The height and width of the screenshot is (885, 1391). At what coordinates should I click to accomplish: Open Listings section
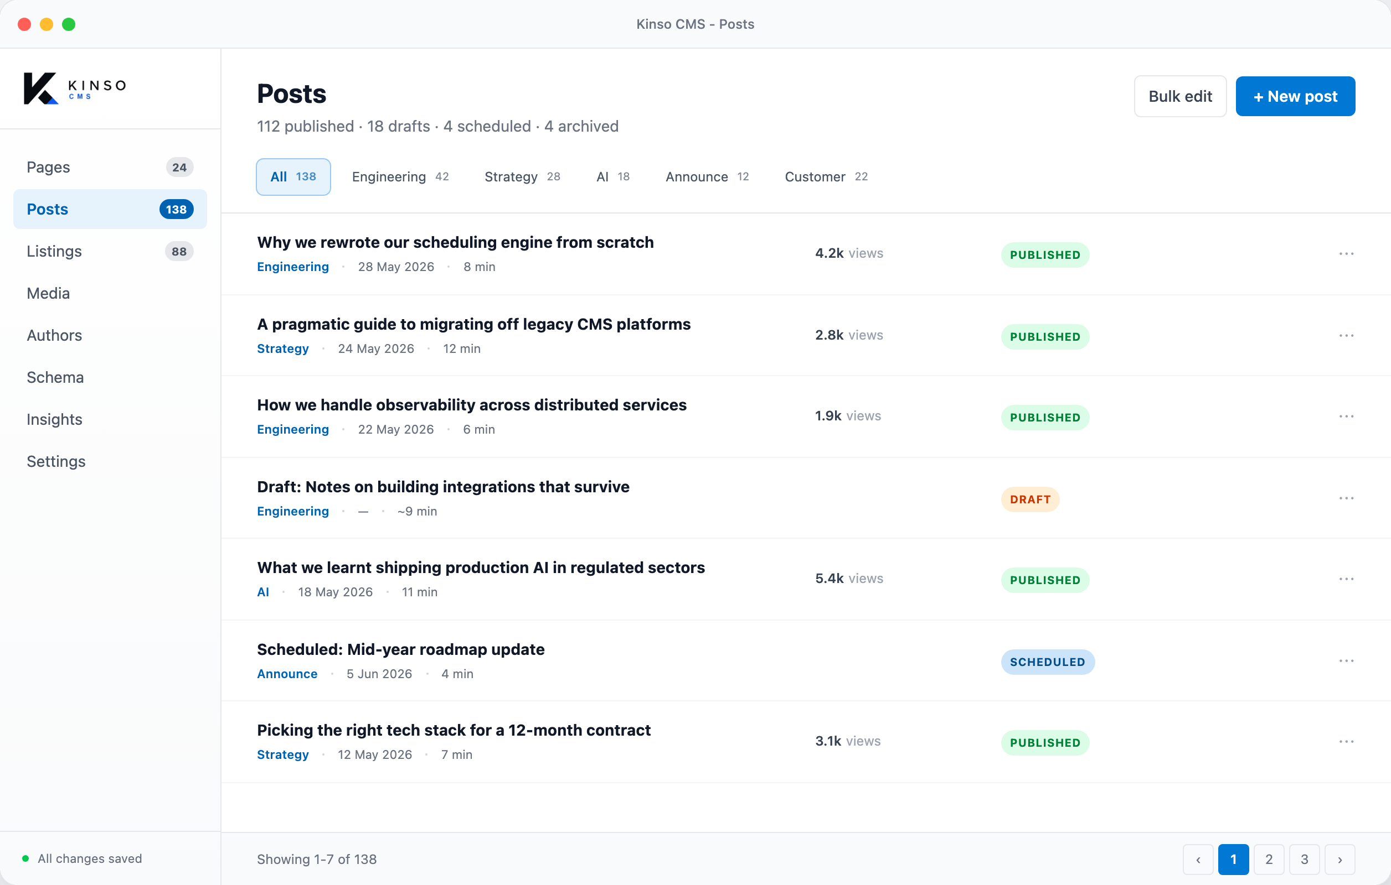(110, 252)
